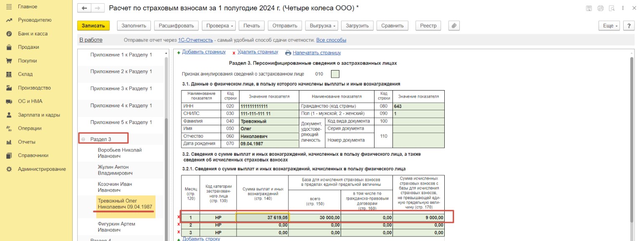Click the Сравнить button
The width and height of the screenshot is (642, 241).
[392, 25]
